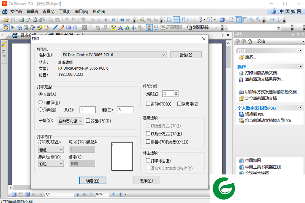The height and width of the screenshot is (203, 305).
Task: Click the highlight text marker tool
Action: coord(114,27)
